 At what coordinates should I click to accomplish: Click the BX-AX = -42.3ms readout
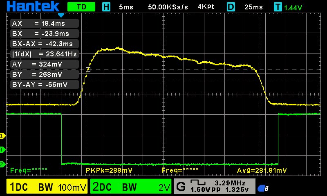click(x=45, y=44)
